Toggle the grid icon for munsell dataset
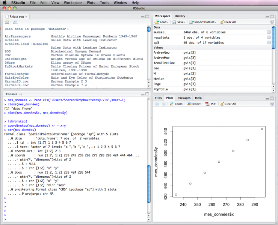 click(x=268, y=32)
